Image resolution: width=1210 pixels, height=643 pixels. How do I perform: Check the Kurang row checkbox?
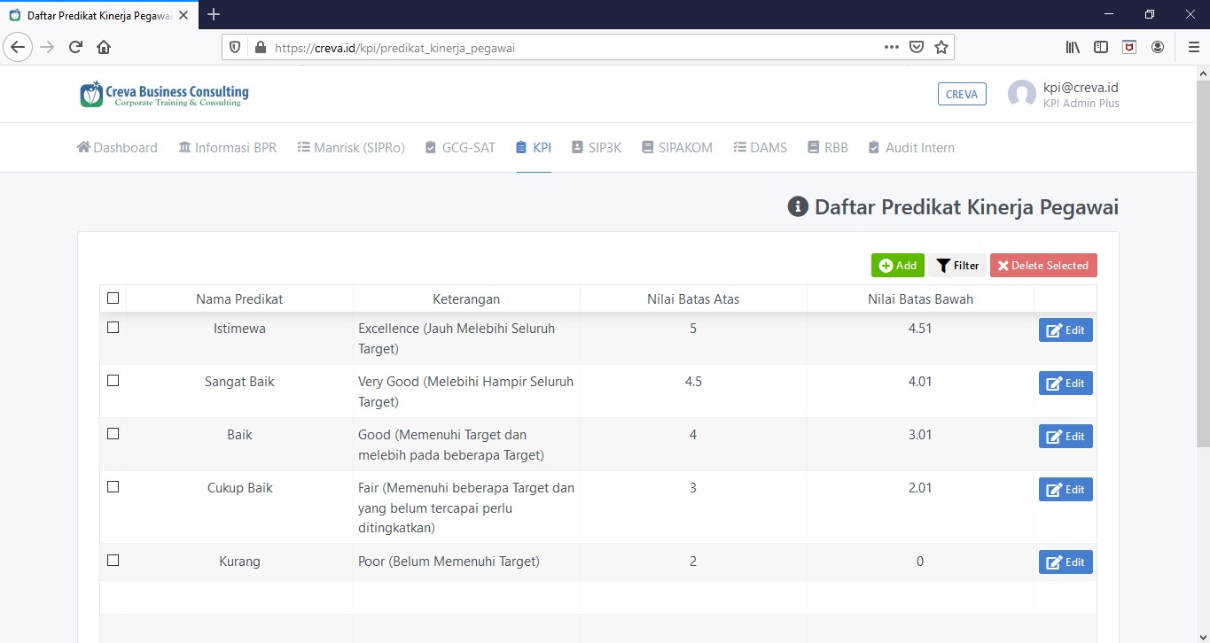pos(113,560)
